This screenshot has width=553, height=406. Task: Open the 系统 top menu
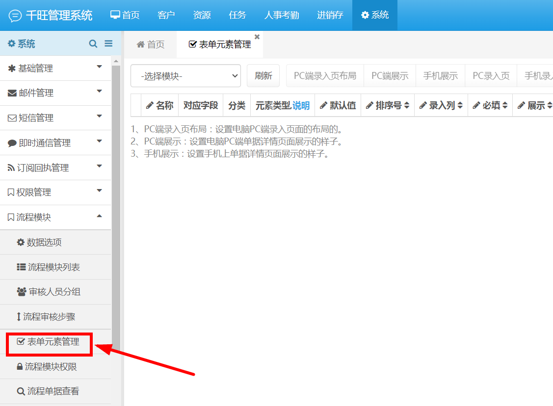pyautogui.click(x=375, y=15)
